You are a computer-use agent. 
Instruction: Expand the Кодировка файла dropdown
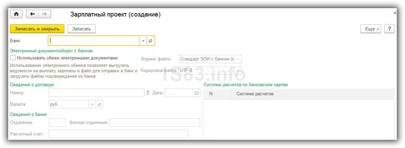(238, 70)
